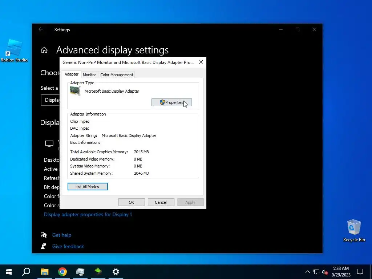Screen dimensions: 372x279
Task: Show hidden system tray icons
Action: [307, 272]
